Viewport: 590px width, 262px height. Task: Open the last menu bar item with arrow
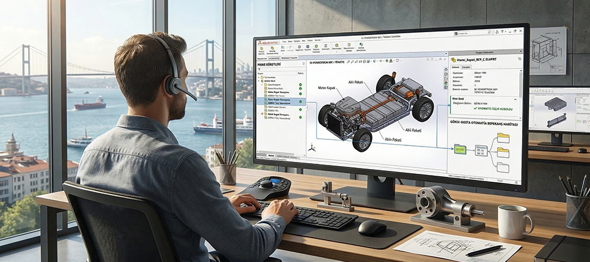click(x=318, y=40)
